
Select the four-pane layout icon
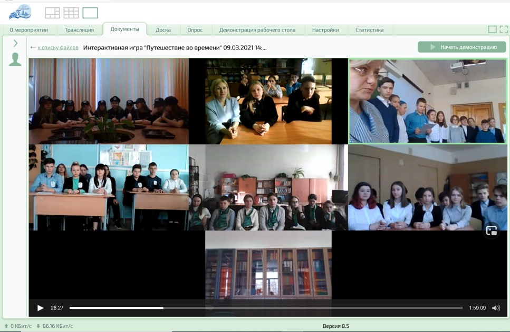point(52,13)
